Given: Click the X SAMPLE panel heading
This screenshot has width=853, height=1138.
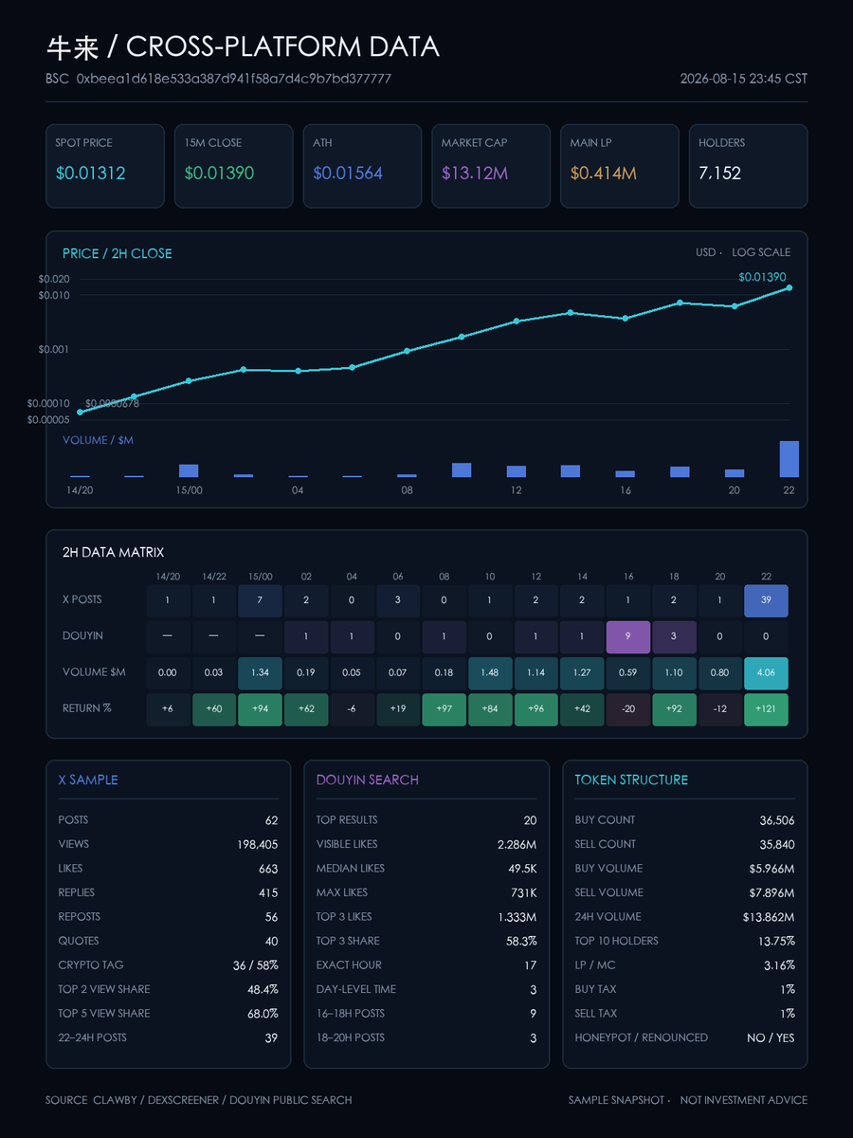Looking at the screenshot, I should pos(88,780).
